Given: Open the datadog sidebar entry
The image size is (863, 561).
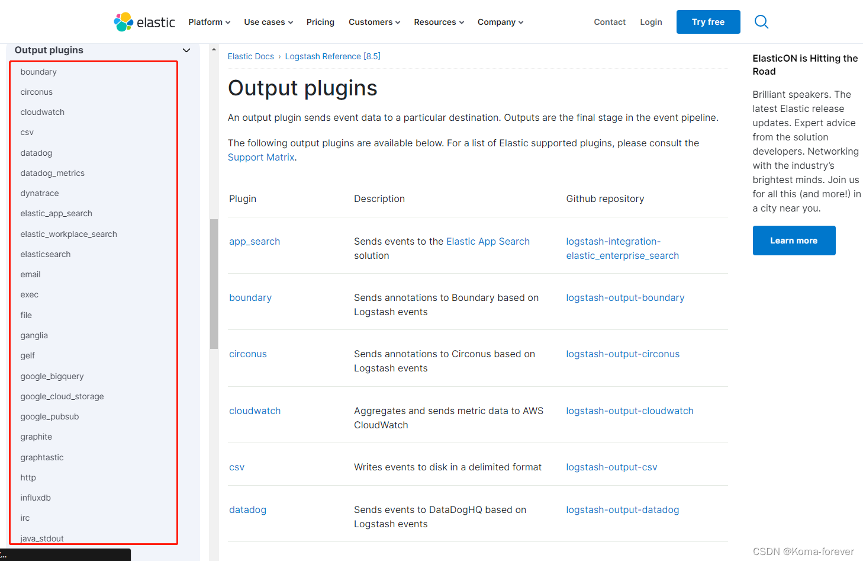Looking at the screenshot, I should click(x=36, y=152).
